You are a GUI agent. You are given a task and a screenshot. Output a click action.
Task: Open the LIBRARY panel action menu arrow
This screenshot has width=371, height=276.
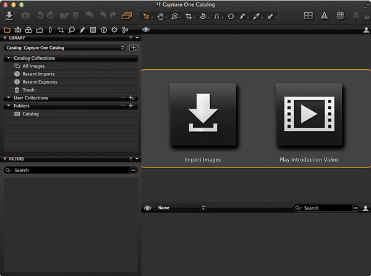[x=137, y=38]
